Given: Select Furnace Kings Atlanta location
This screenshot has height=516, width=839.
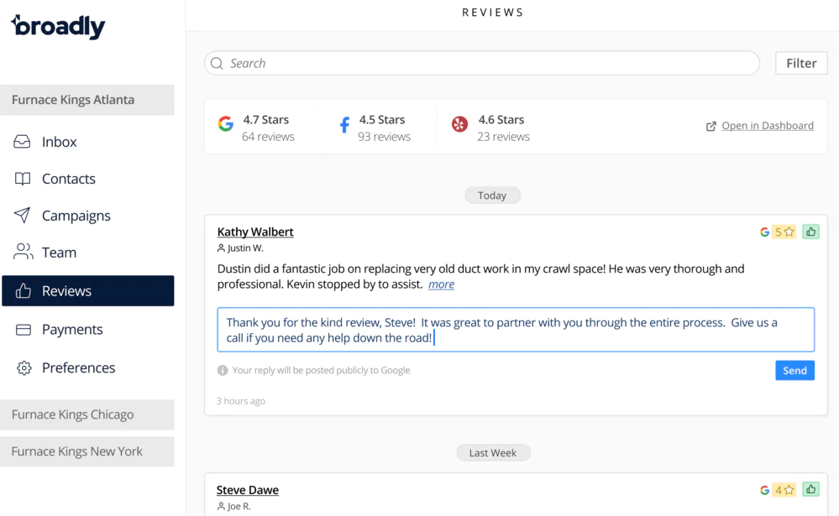Looking at the screenshot, I should coord(87,100).
